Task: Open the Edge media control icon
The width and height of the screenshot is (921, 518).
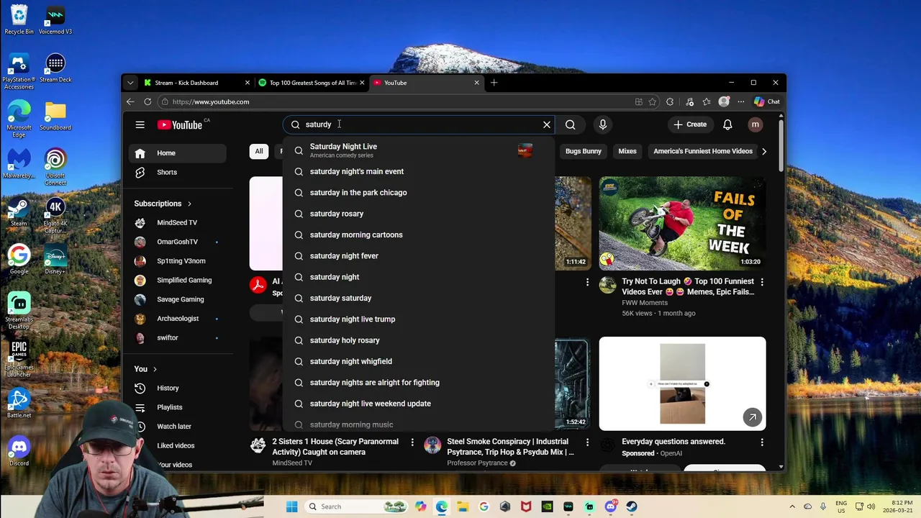Action: 689,101
